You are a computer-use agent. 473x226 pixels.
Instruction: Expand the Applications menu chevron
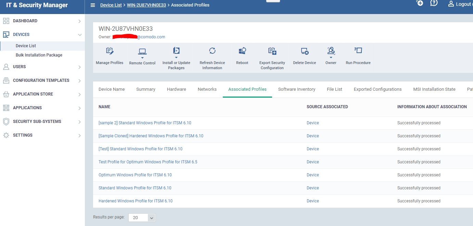coord(79,108)
